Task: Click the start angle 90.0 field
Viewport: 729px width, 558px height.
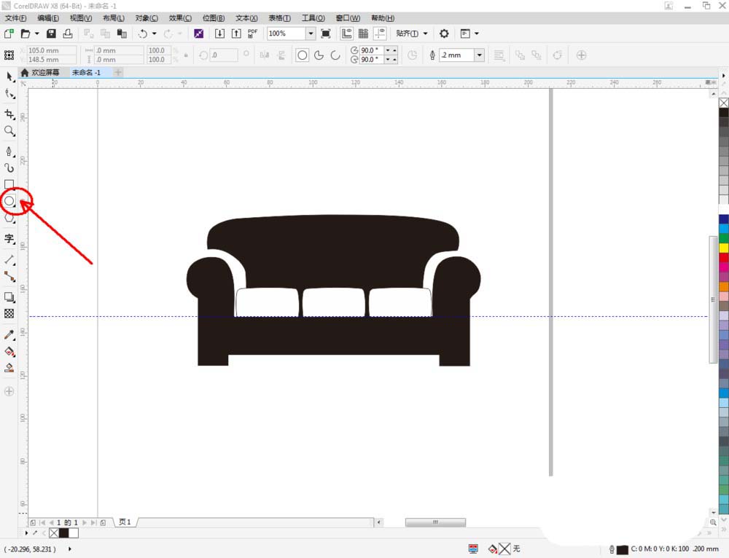Action: click(x=372, y=50)
